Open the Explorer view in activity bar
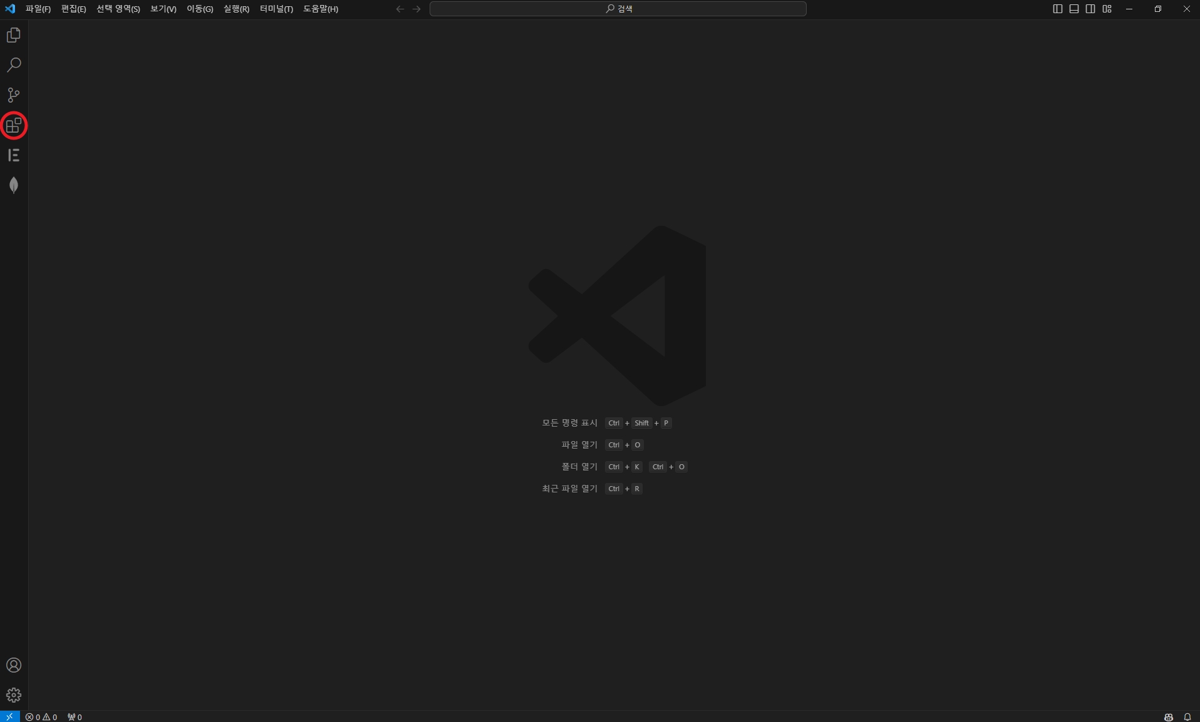 pos(14,35)
